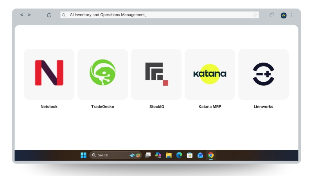This screenshot has width=313, height=176.
Task: Focus the address bar search field
Action: pos(160,15)
